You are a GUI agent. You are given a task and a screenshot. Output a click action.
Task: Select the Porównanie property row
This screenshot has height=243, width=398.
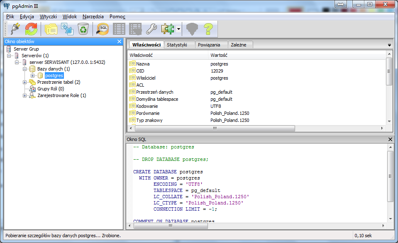(256, 113)
